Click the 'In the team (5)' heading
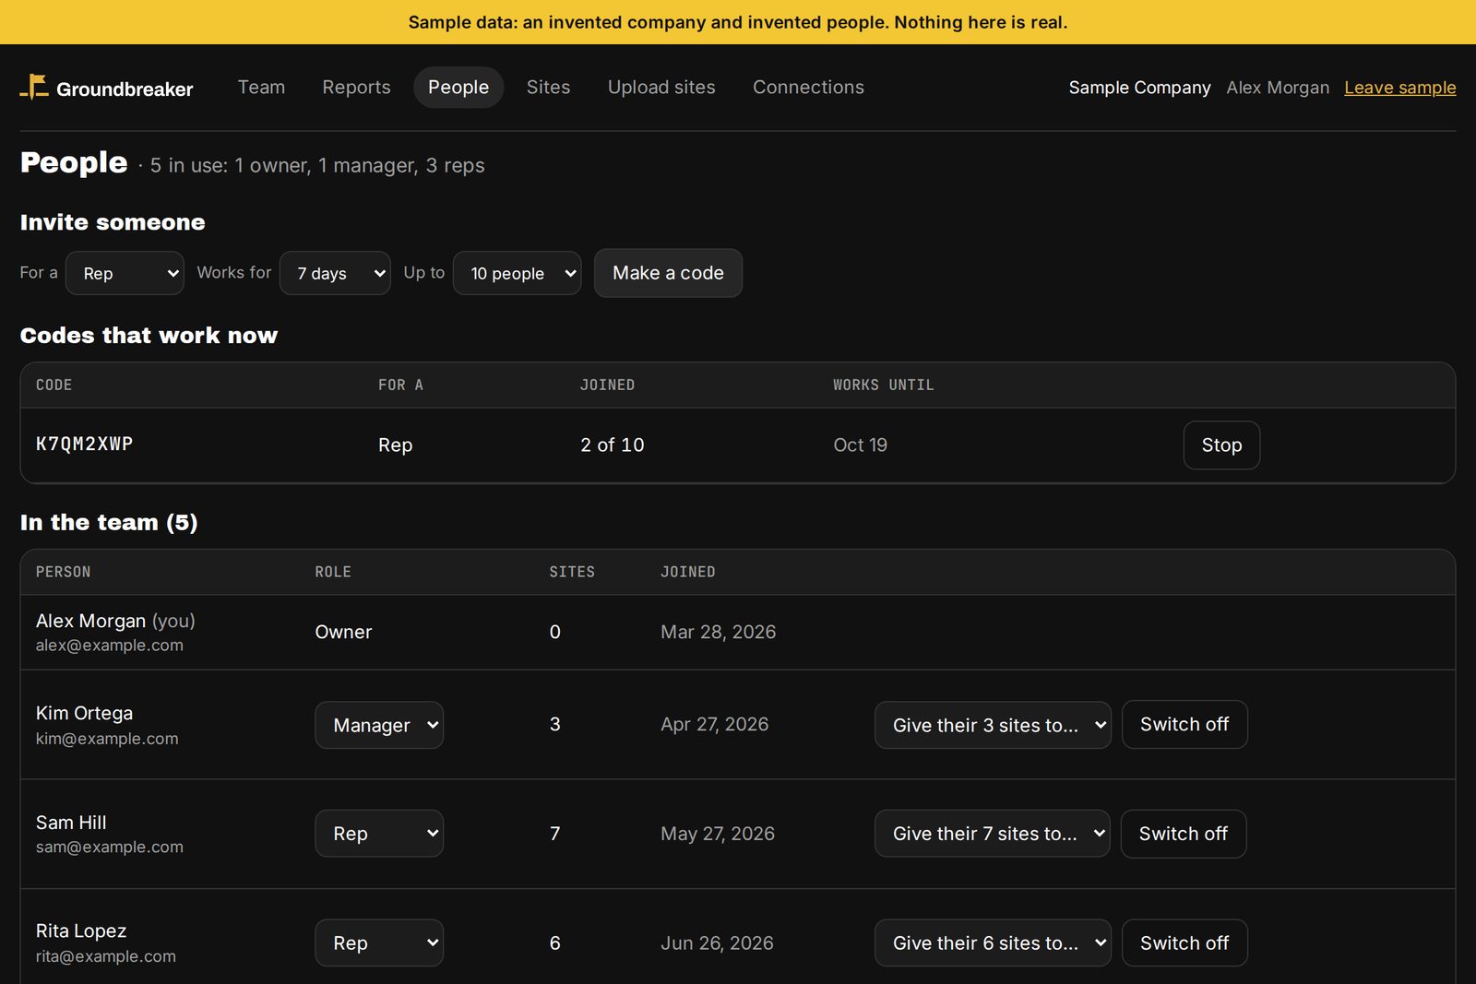This screenshot has height=984, width=1476. click(x=109, y=523)
